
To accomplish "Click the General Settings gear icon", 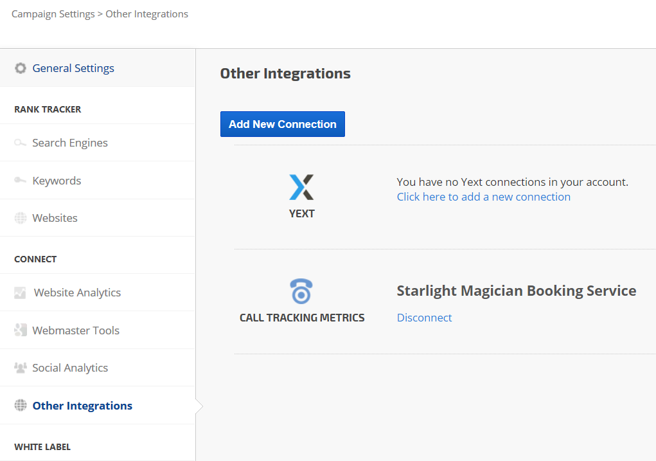I will [21, 68].
